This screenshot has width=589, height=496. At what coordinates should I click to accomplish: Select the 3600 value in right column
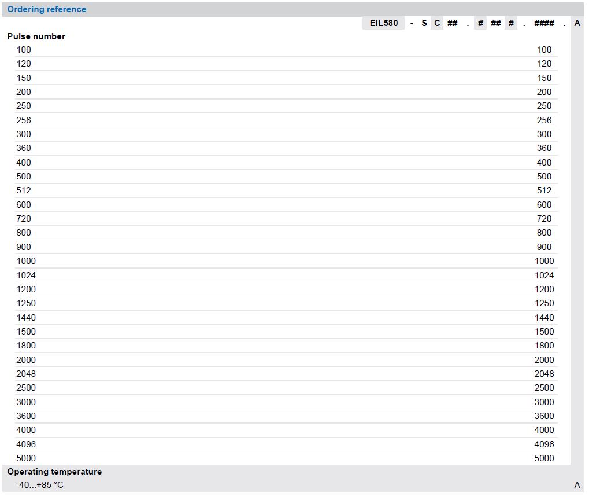point(544,416)
